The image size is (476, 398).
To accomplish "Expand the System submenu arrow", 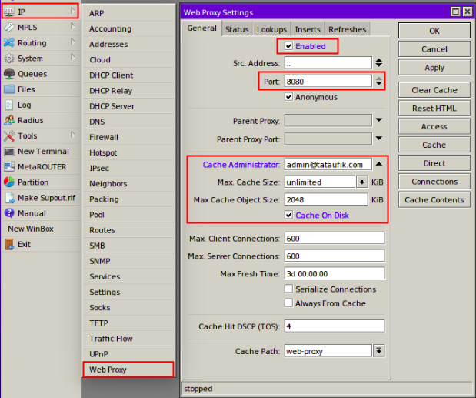I will tap(73, 58).
